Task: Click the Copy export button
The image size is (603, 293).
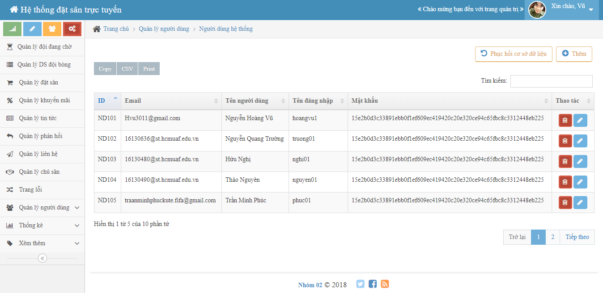Action: point(105,69)
